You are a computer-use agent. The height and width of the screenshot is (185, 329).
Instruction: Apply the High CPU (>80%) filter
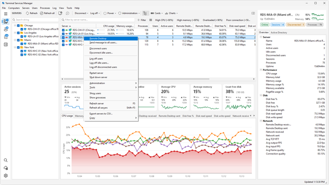point(164,20)
